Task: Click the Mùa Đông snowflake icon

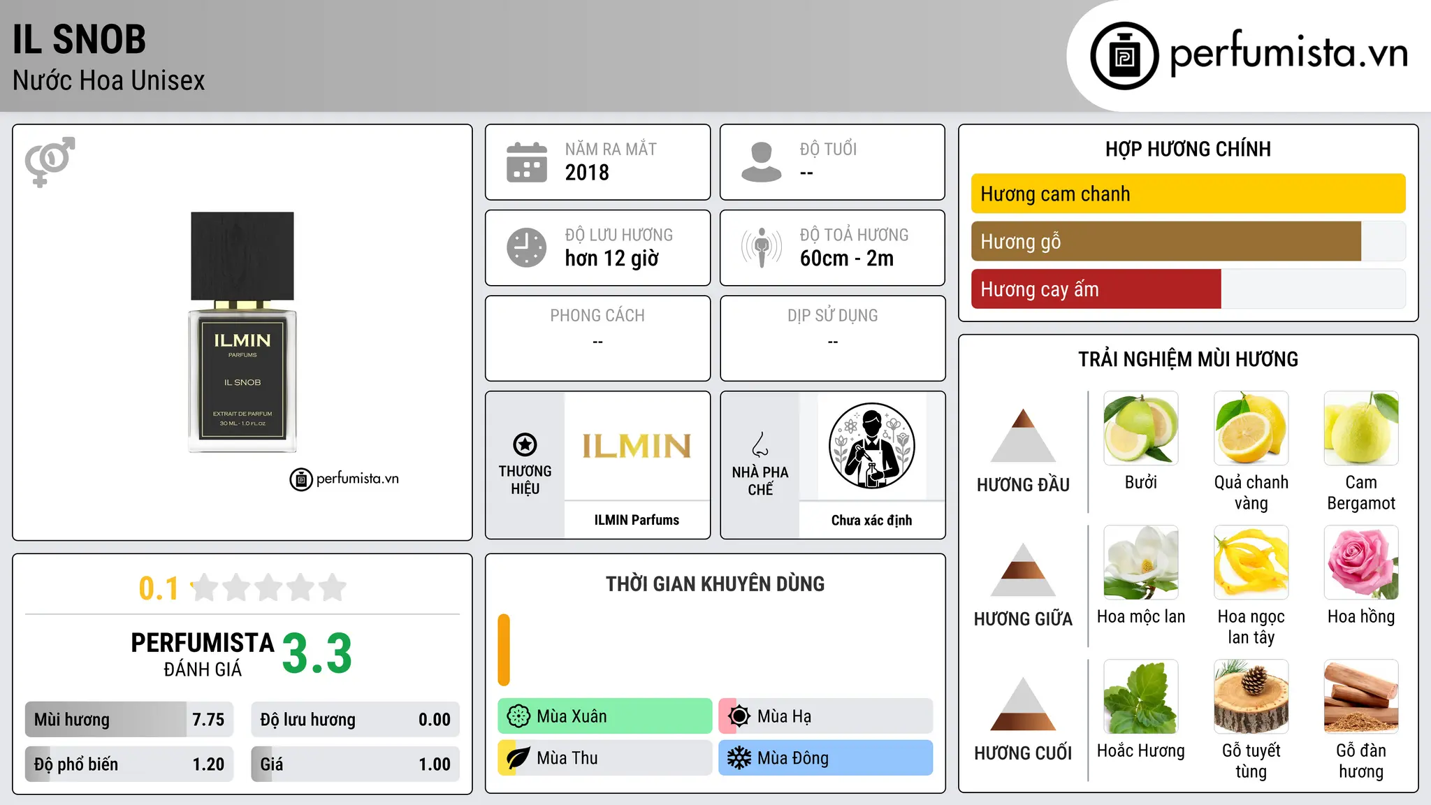Action: coord(739,758)
